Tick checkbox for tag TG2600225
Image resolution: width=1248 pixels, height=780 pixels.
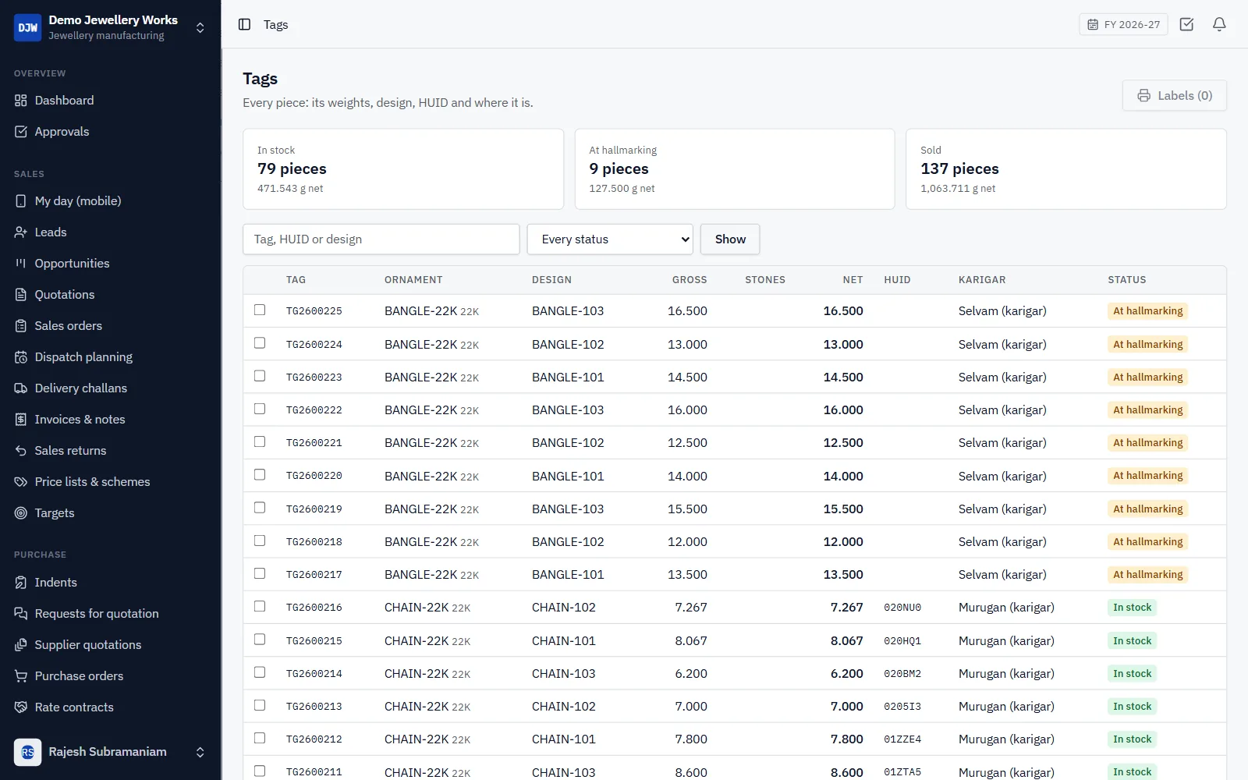(x=260, y=310)
